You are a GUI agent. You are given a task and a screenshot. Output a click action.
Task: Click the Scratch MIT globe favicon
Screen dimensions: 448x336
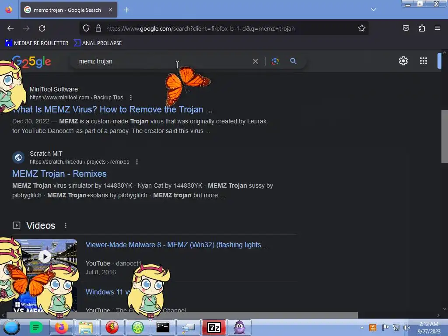18,157
